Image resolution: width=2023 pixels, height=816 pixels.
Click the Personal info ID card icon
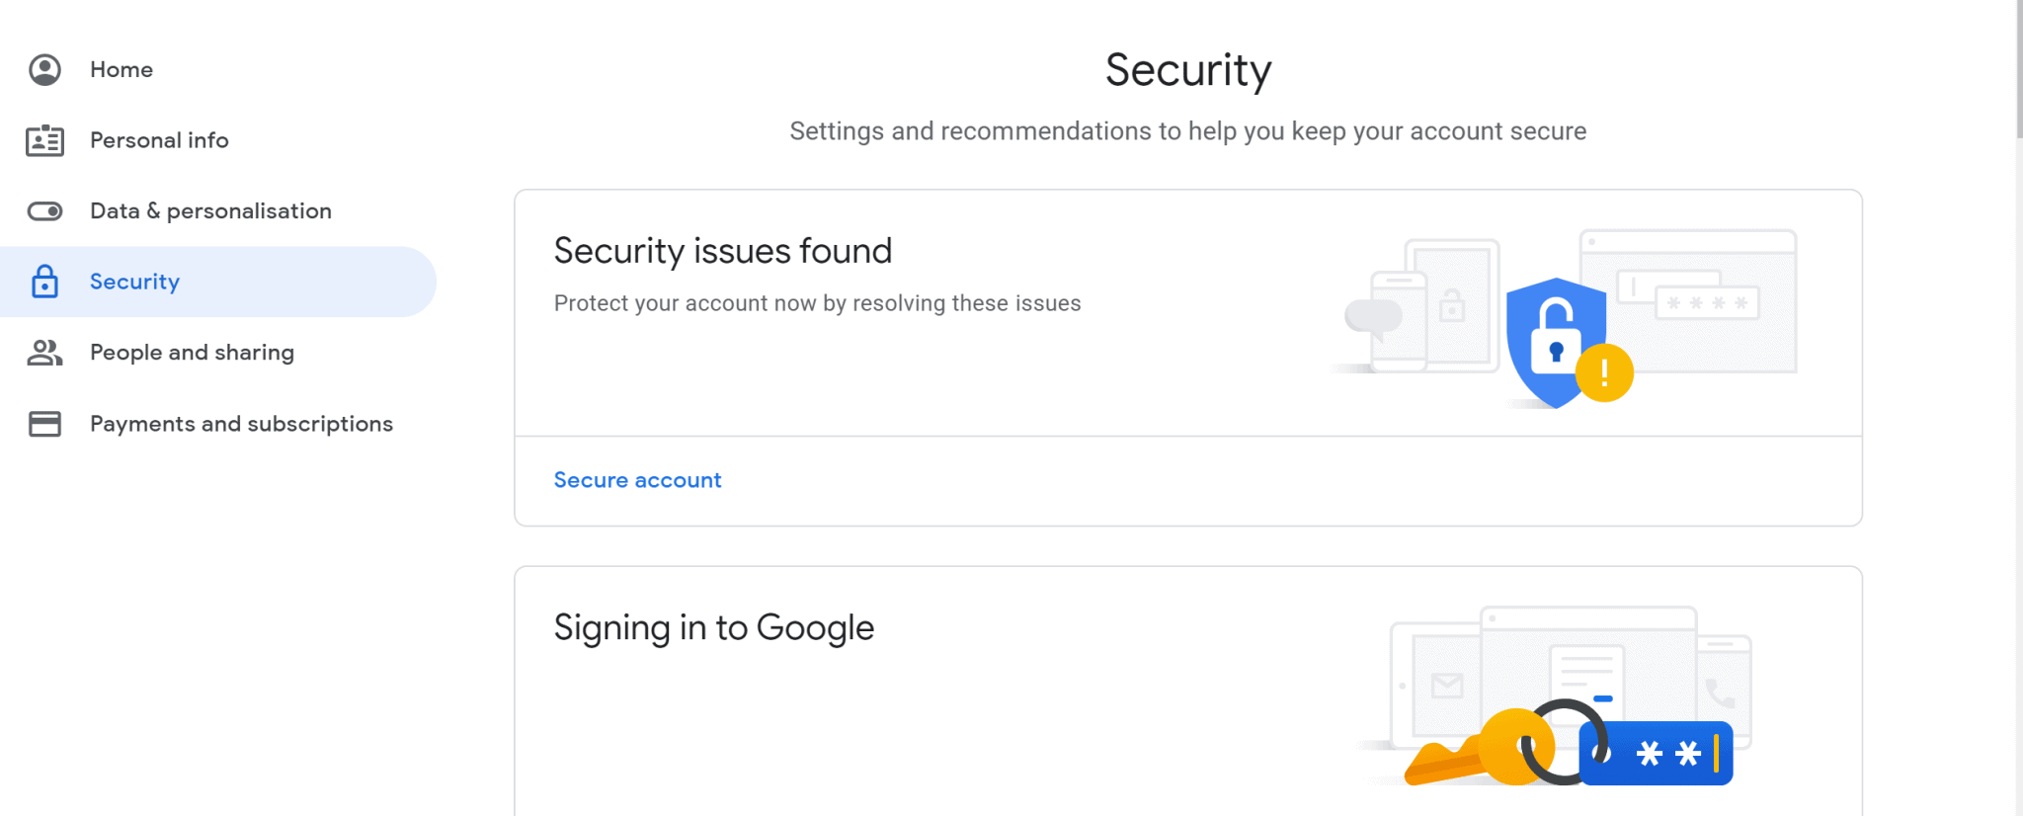pyautogui.click(x=44, y=140)
